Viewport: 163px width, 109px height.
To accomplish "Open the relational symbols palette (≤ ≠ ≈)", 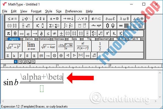I will click(x=12, y=19).
